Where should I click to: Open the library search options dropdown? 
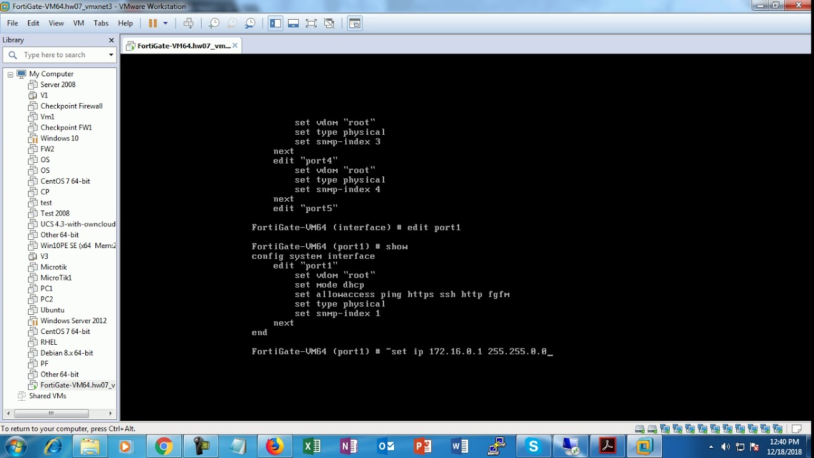pos(111,55)
